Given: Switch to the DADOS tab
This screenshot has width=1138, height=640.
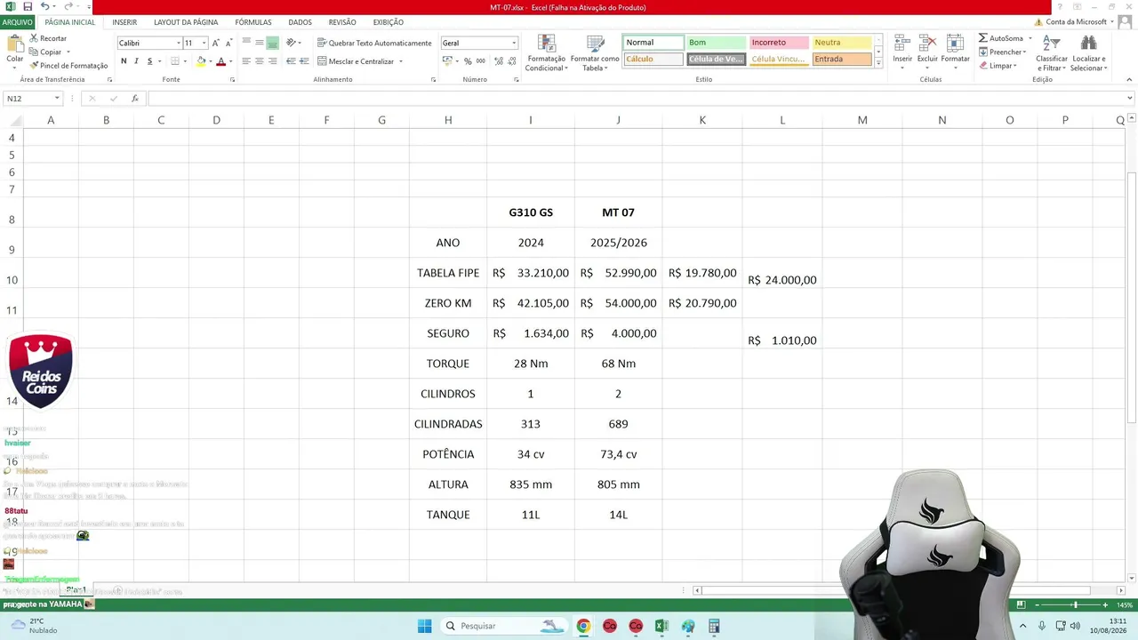Looking at the screenshot, I should click(x=300, y=22).
